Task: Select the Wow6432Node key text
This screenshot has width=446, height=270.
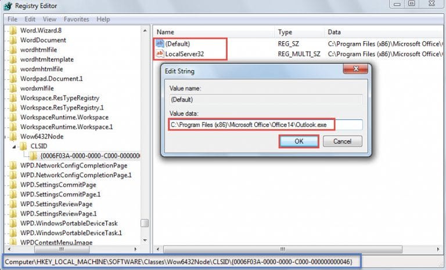Action: point(42,137)
